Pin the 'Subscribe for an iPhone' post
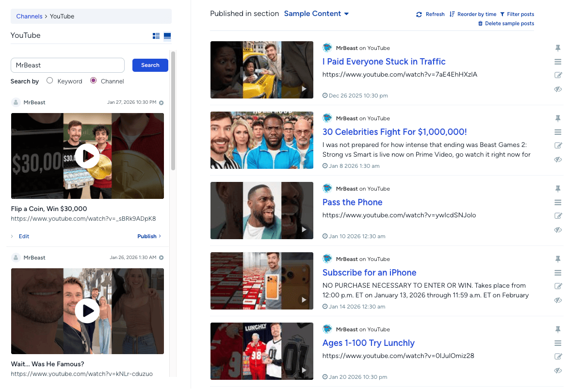 pyautogui.click(x=558, y=259)
